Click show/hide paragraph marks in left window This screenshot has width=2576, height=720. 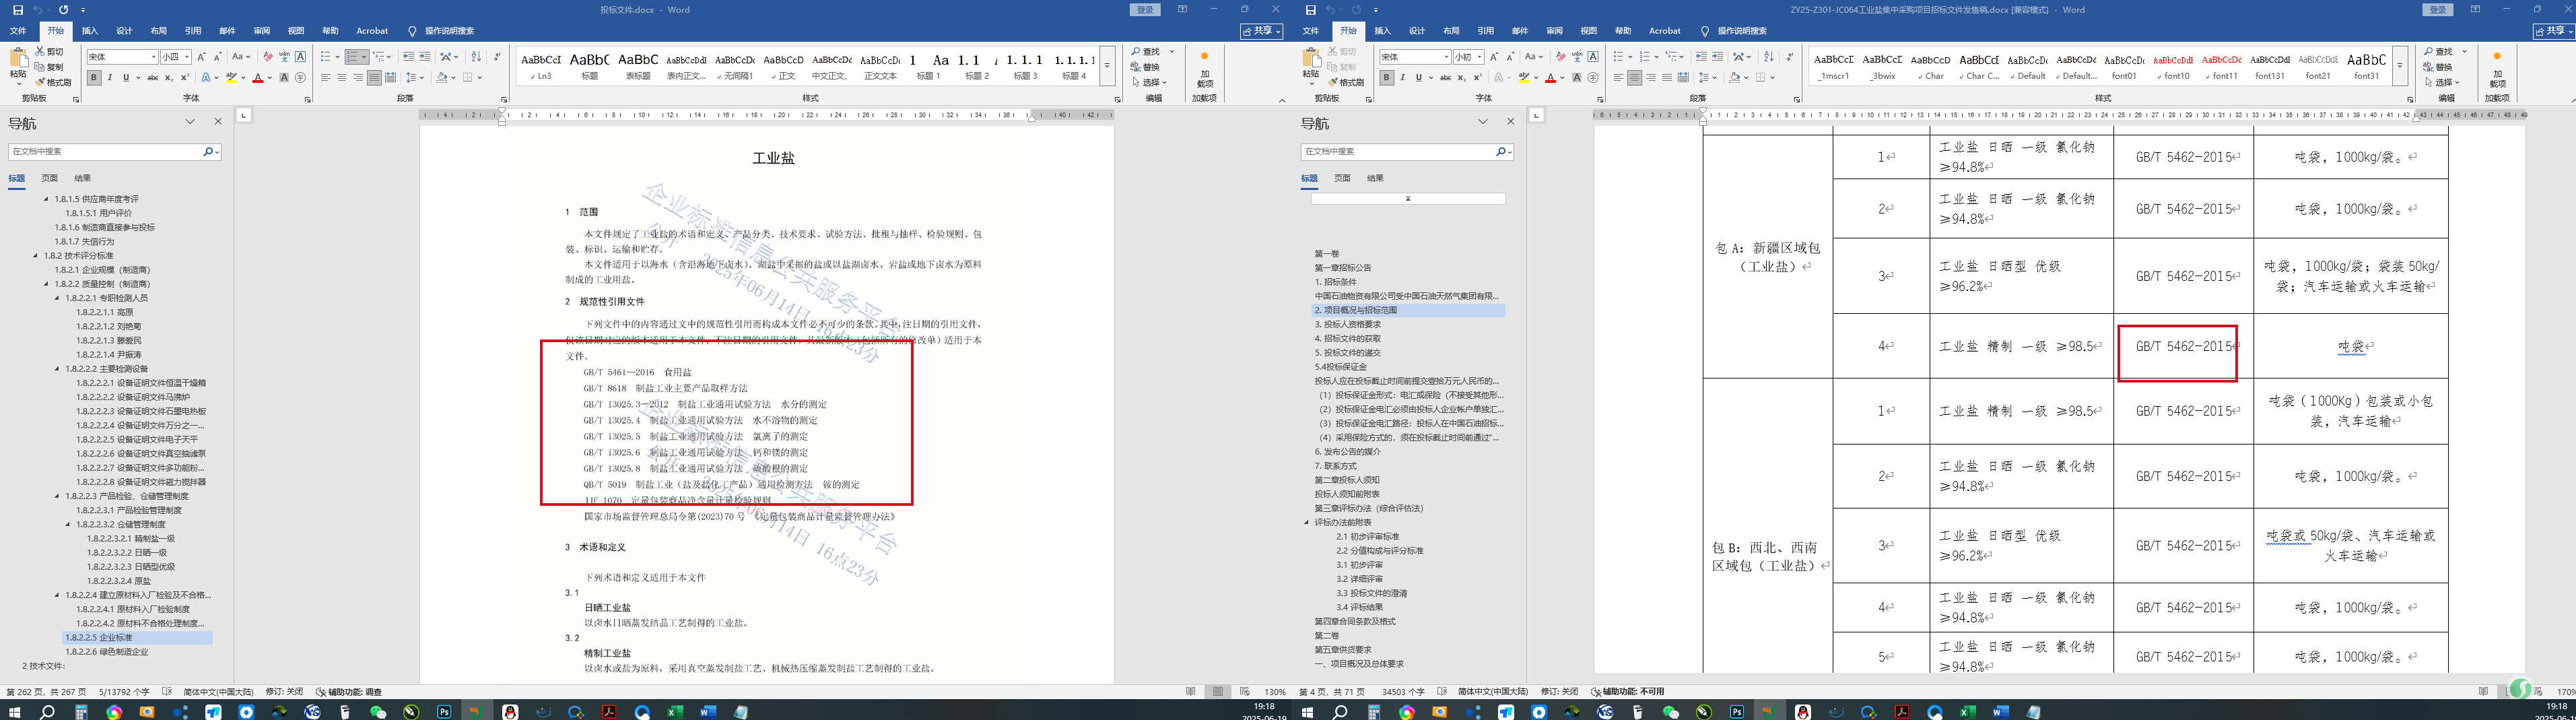[x=497, y=57]
